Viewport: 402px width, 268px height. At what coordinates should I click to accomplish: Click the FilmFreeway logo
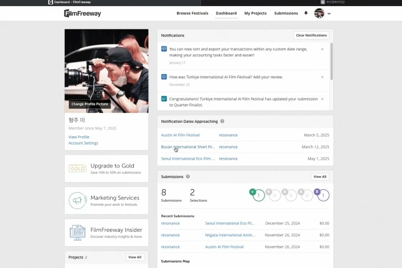click(x=82, y=13)
